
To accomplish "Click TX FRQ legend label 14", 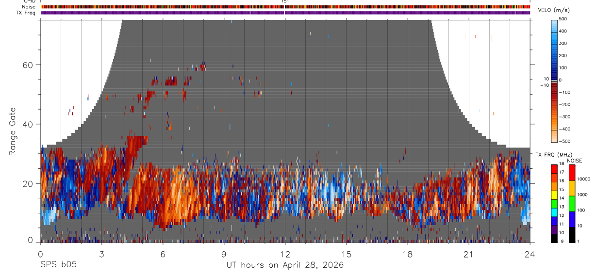I will pos(562,198).
